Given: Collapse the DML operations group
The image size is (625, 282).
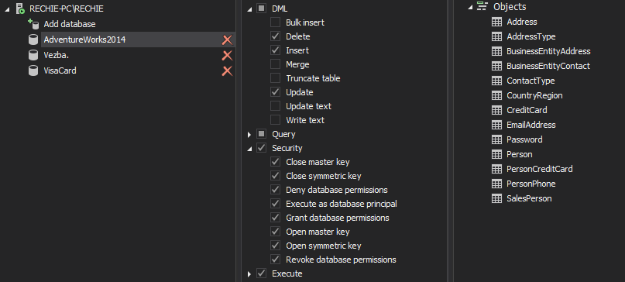Looking at the screenshot, I should click(x=249, y=9).
